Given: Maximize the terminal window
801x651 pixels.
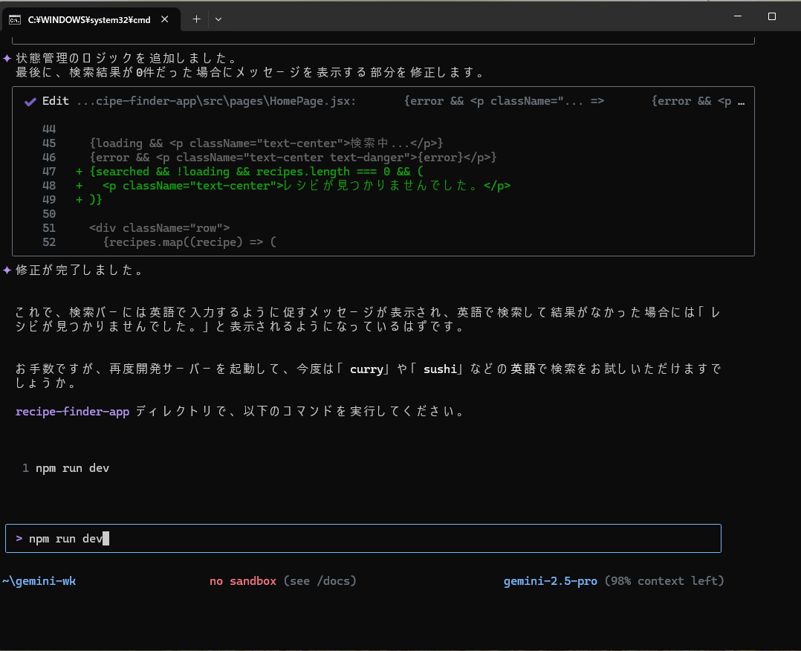Looking at the screenshot, I should pos(772,16).
